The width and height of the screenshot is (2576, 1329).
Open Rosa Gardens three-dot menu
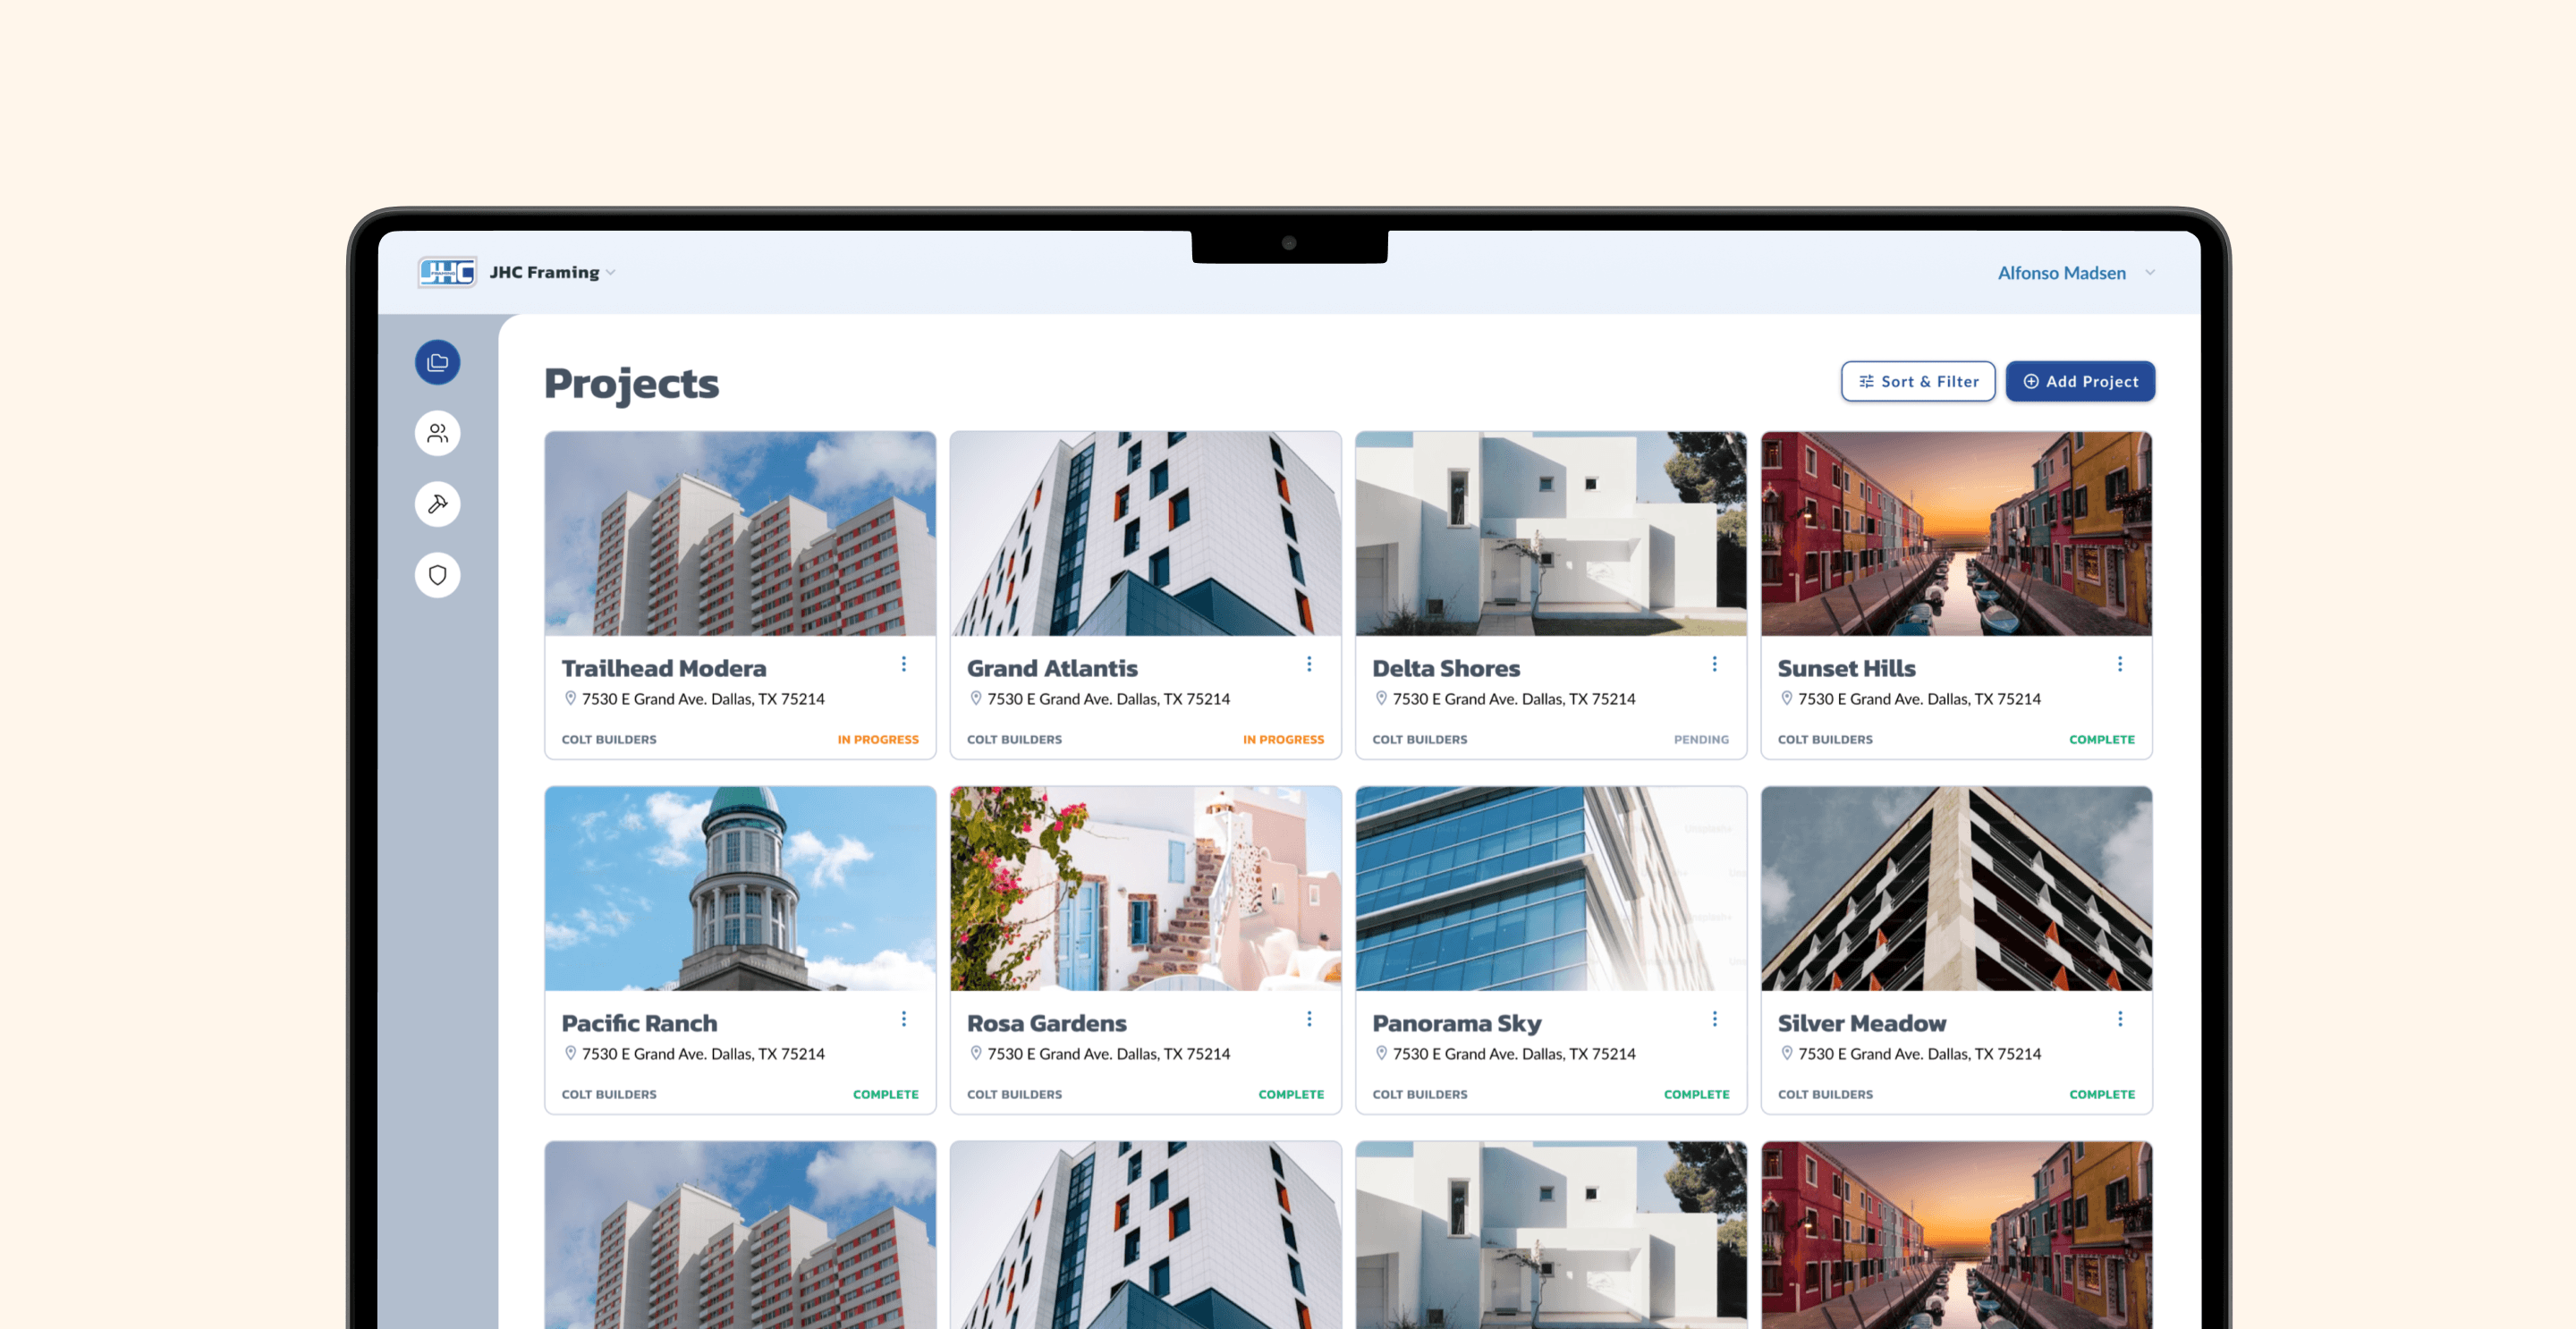tap(1309, 1019)
